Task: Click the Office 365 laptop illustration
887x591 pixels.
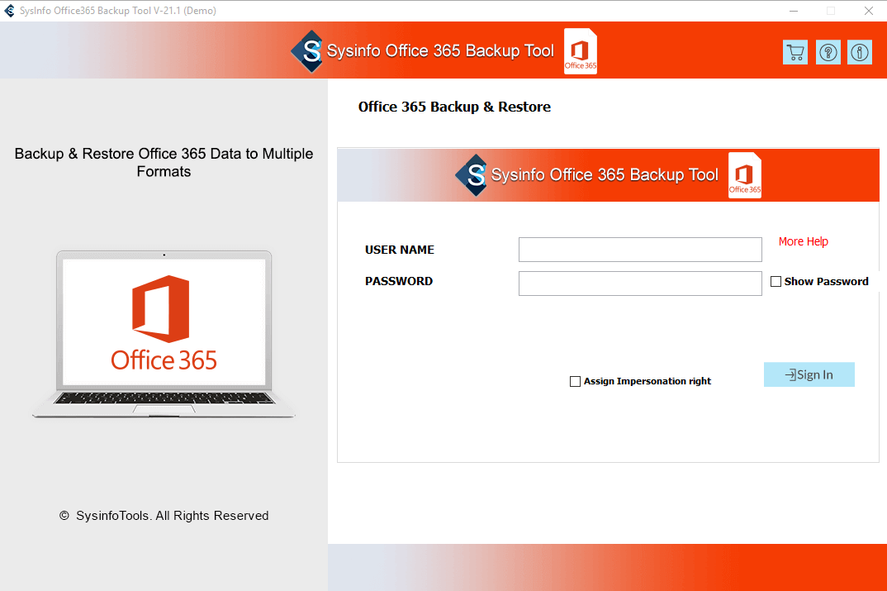Action: [164, 334]
